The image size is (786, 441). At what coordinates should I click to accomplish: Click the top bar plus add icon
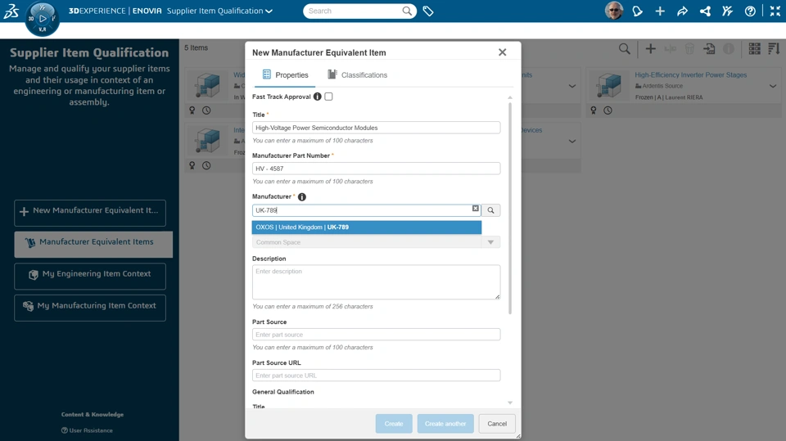(x=660, y=11)
